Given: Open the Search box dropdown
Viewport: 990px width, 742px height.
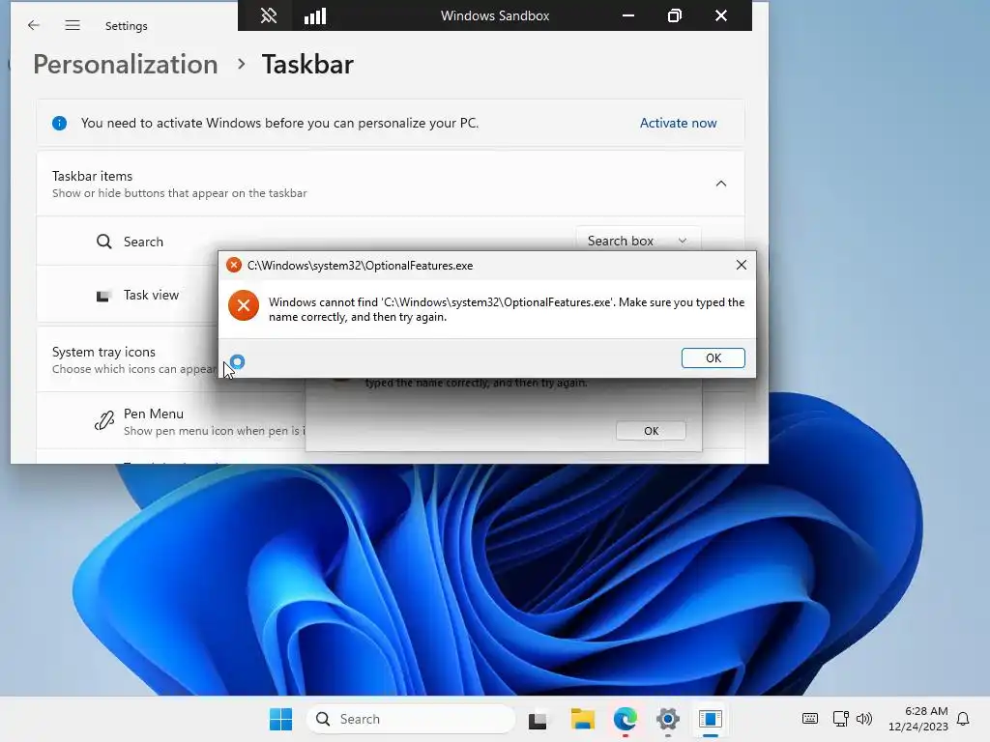Looking at the screenshot, I should point(638,241).
